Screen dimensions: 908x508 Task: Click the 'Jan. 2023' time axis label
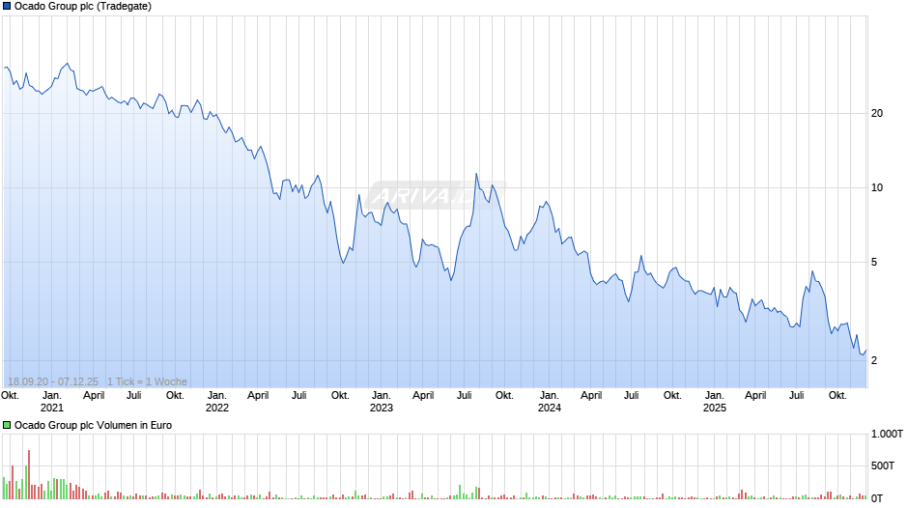click(381, 402)
